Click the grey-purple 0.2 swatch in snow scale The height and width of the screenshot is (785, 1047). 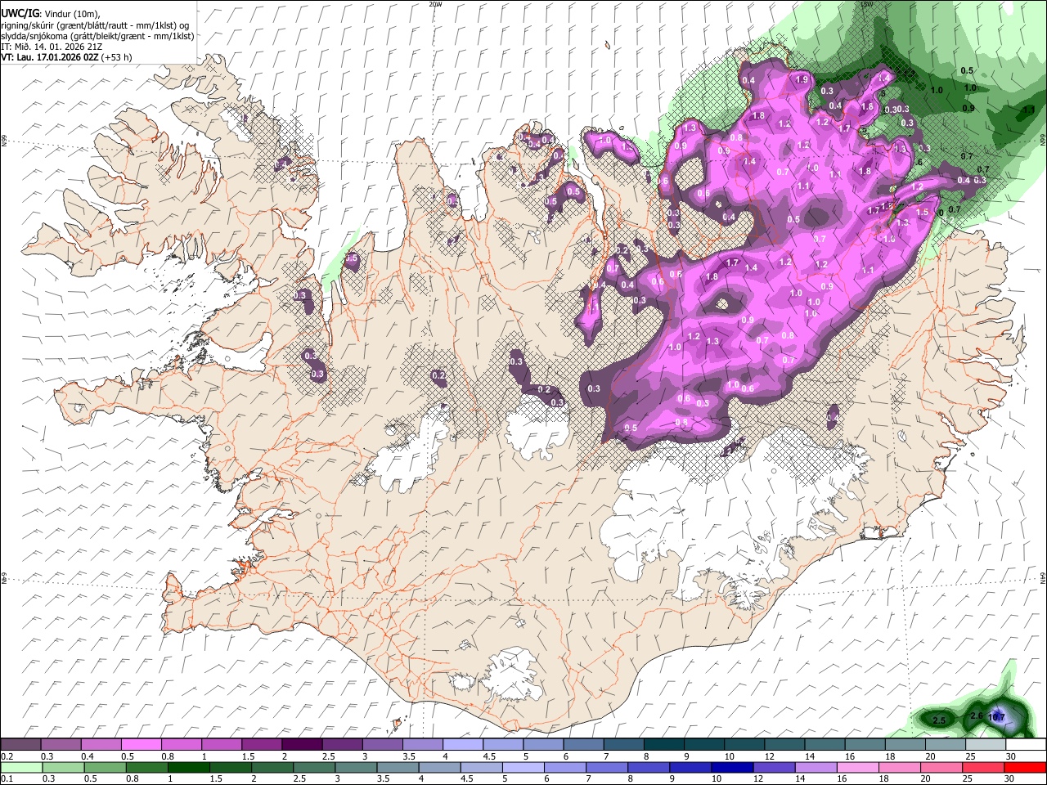pos(20,744)
